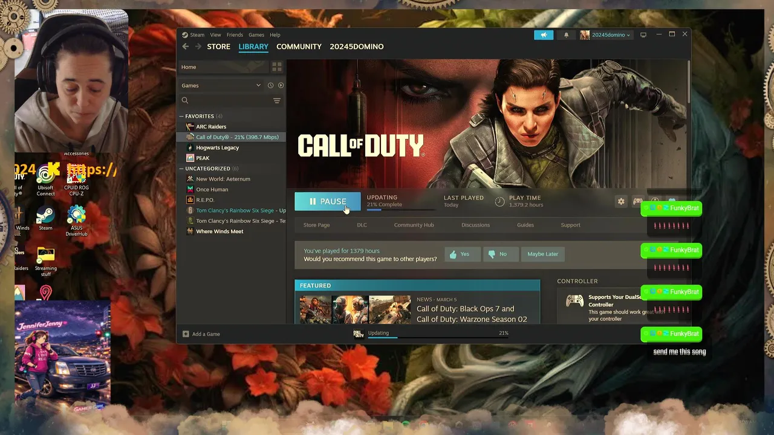Open the notifications bell icon

click(x=566, y=35)
